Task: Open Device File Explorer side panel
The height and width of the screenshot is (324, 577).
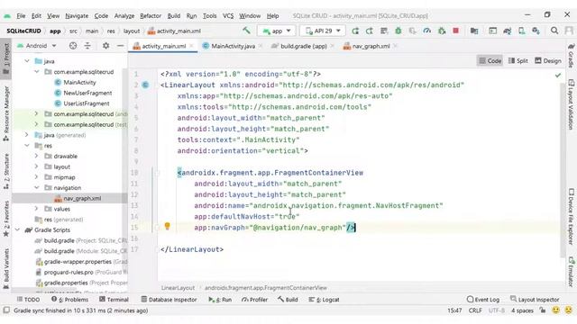Action: pyautogui.click(x=571, y=217)
